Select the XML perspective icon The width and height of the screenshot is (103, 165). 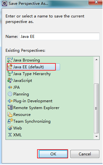click(x=10, y=135)
